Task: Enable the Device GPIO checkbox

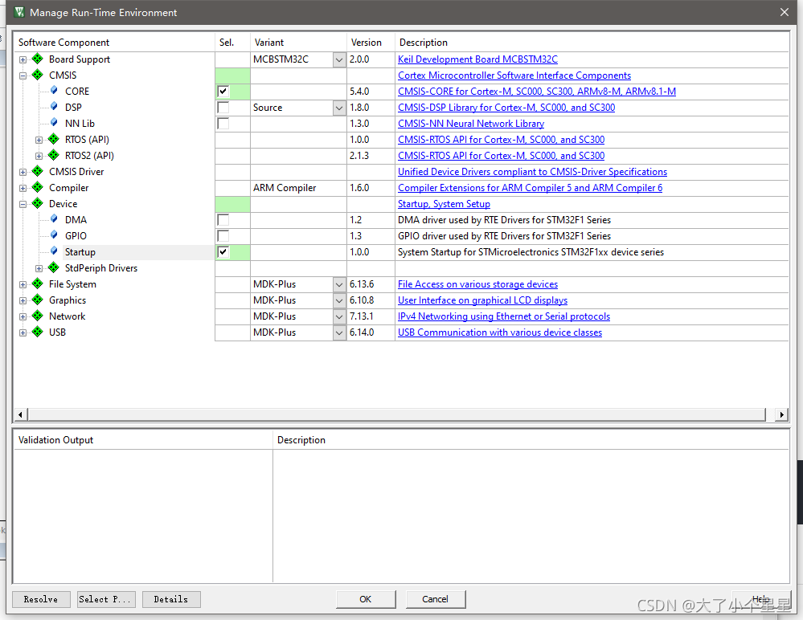Action: click(x=223, y=236)
